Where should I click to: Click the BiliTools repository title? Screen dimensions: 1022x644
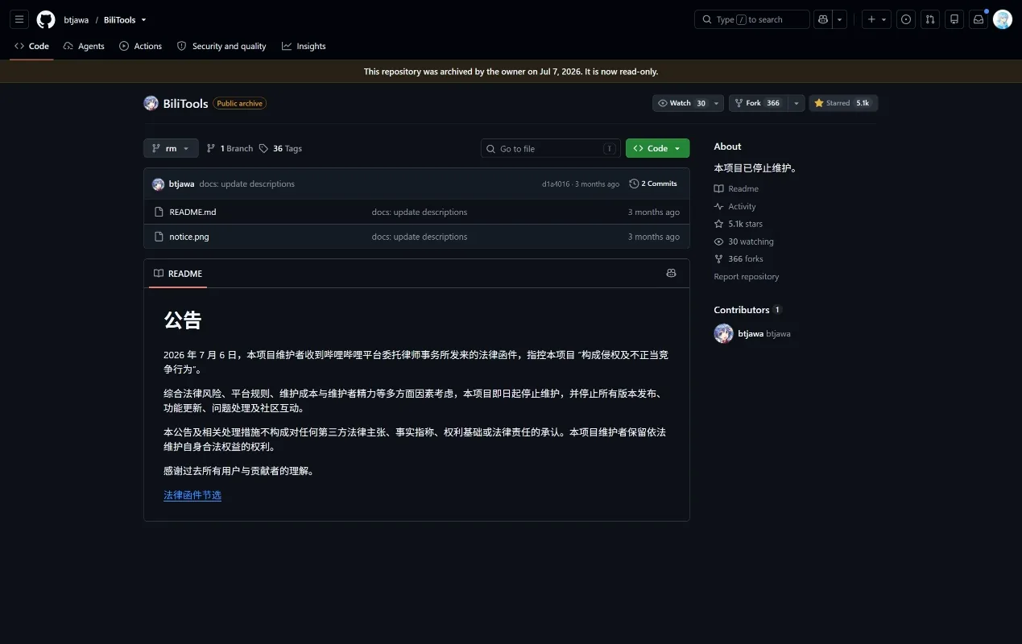point(186,103)
